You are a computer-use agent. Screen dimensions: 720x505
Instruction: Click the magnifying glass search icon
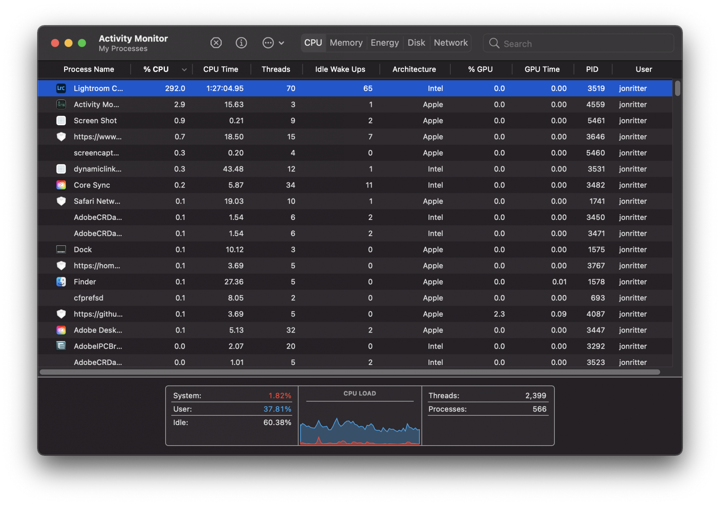click(x=494, y=44)
